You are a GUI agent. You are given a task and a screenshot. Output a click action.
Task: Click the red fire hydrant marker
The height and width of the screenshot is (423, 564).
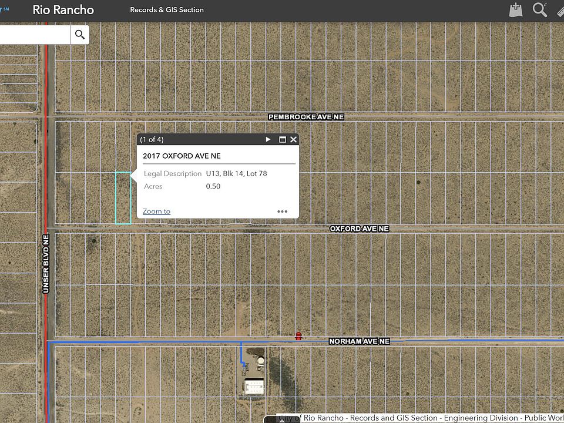[x=298, y=335]
